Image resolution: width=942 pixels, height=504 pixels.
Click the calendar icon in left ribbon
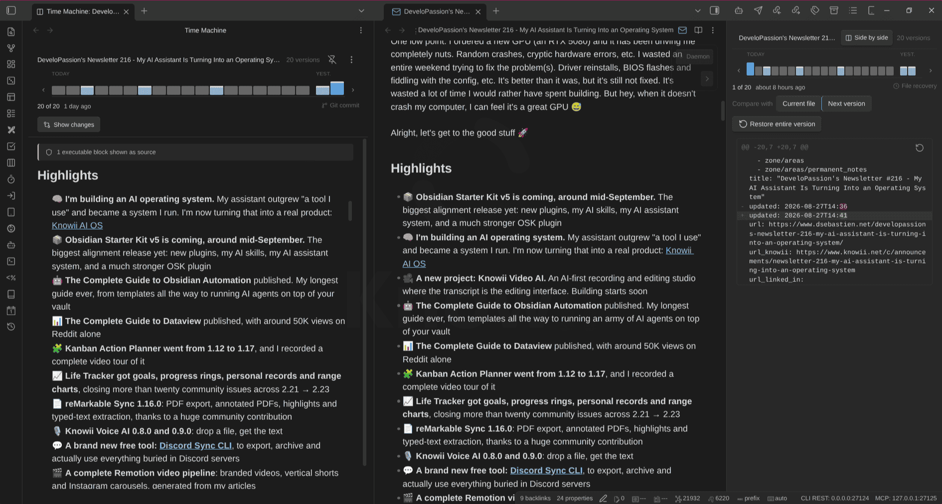click(x=11, y=311)
